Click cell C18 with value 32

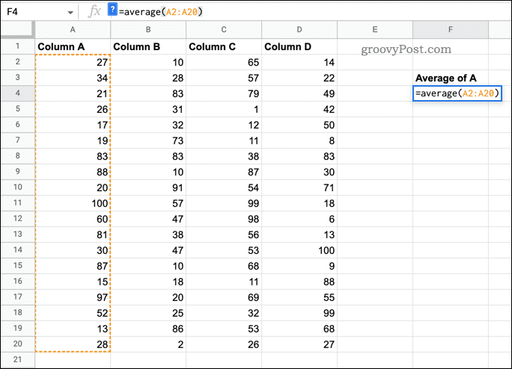point(224,313)
